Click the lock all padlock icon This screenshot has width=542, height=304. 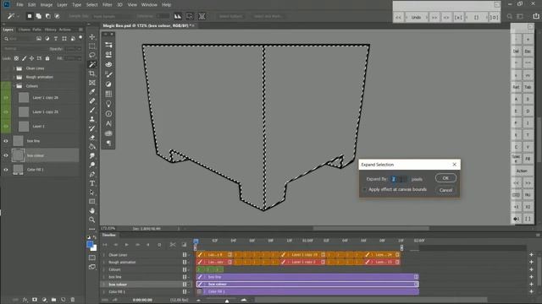(x=47, y=58)
